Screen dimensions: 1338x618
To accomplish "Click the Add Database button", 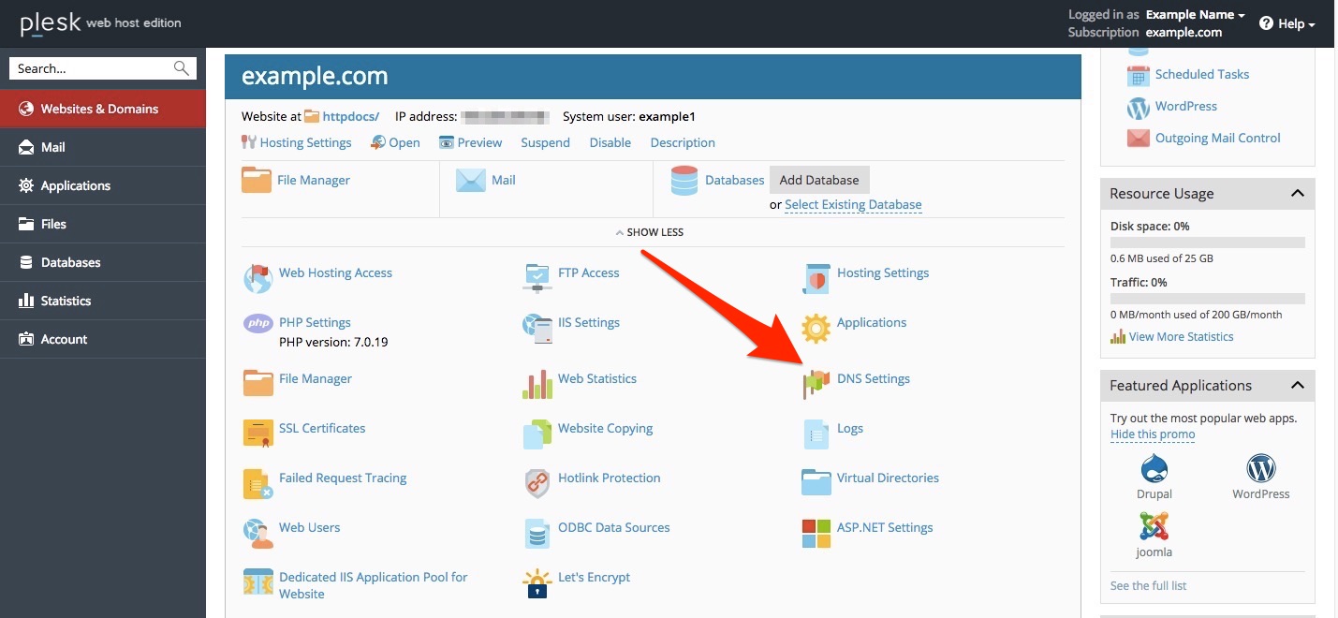I will tap(819, 180).
